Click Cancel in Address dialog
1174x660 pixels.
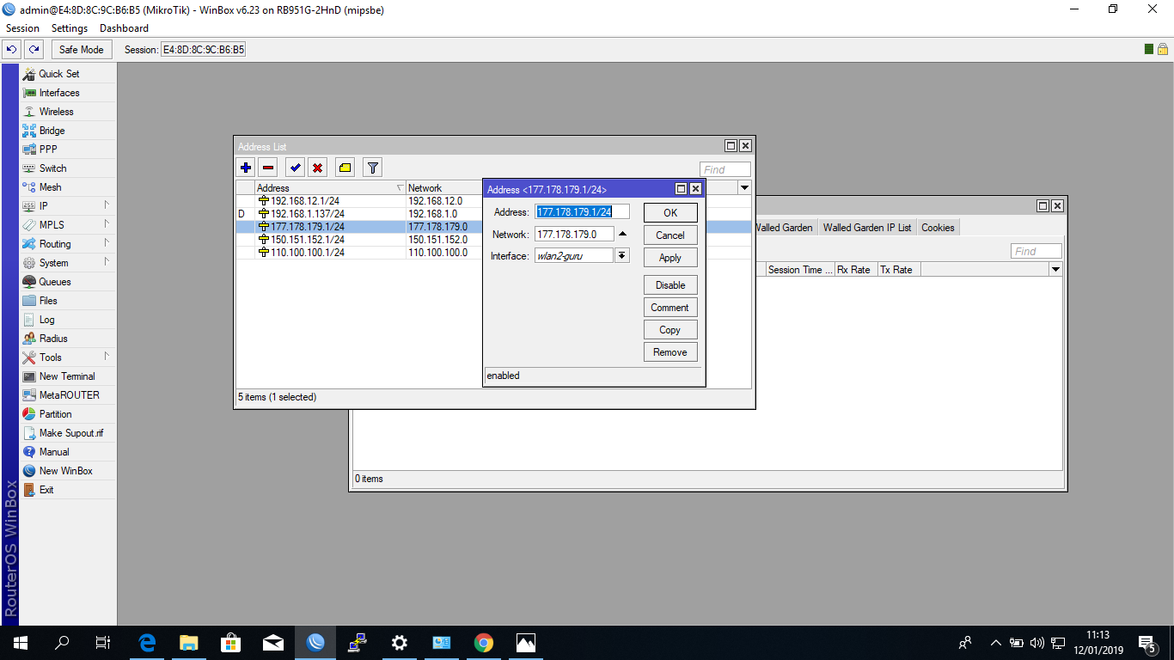click(x=670, y=235)
